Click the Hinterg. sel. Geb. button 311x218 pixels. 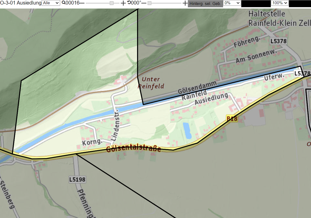pos(205,4)
